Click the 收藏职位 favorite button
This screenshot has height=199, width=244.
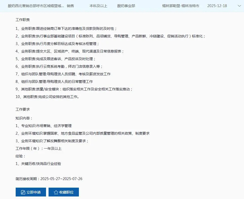(64, 192)
